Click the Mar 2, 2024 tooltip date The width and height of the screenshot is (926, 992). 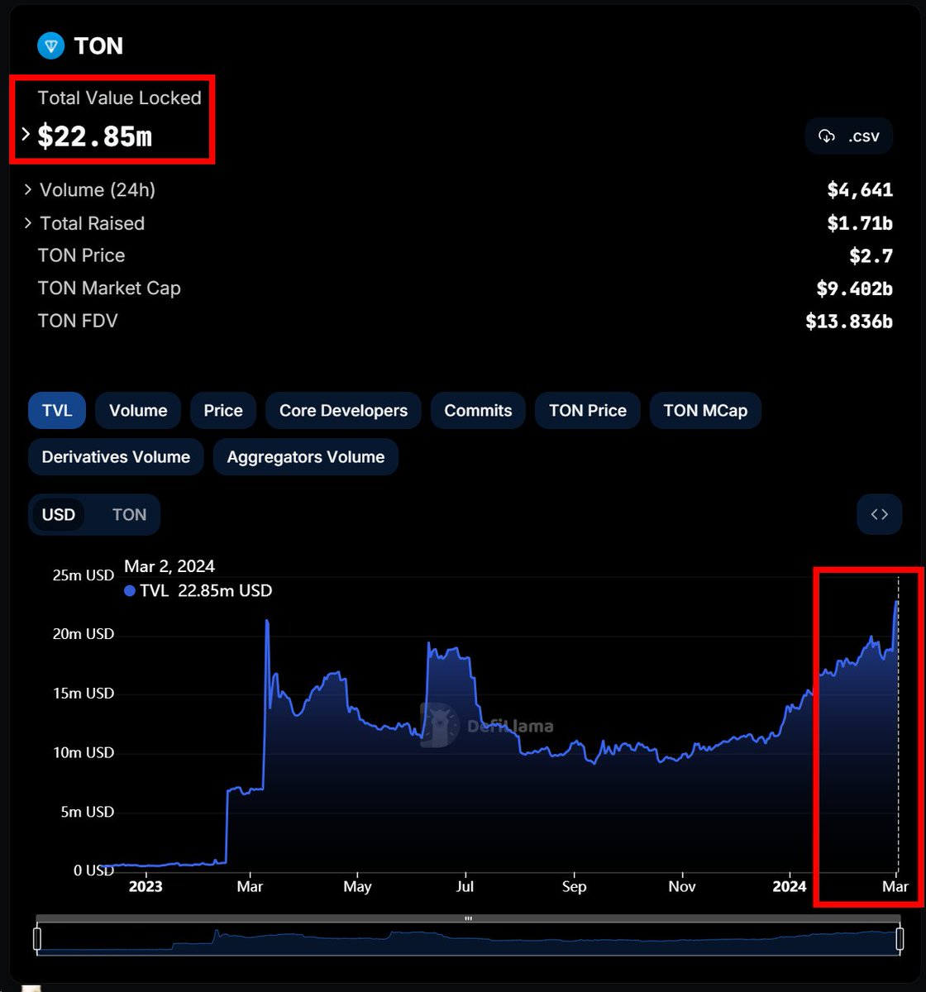pos(169,566)
